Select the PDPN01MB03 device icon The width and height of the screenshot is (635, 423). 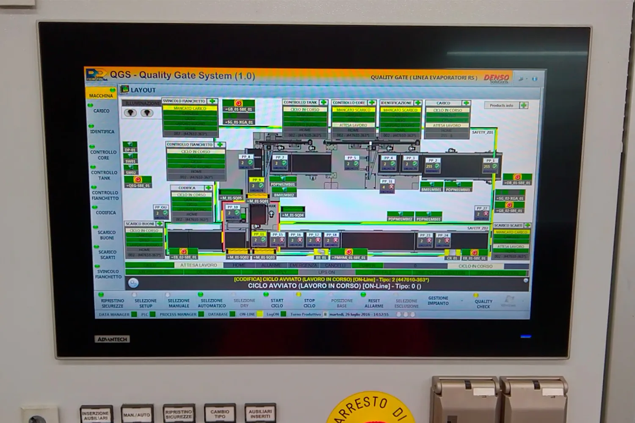click(x=428, y=214)
